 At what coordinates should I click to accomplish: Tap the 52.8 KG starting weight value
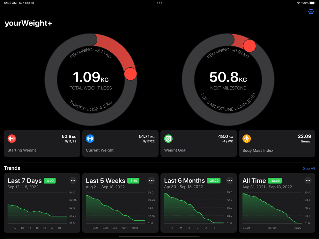tap(69, 136)
